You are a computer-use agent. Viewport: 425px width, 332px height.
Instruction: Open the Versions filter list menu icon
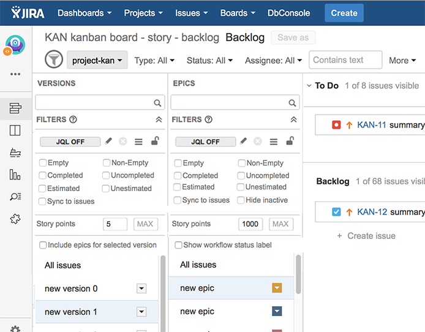[139, 141]
